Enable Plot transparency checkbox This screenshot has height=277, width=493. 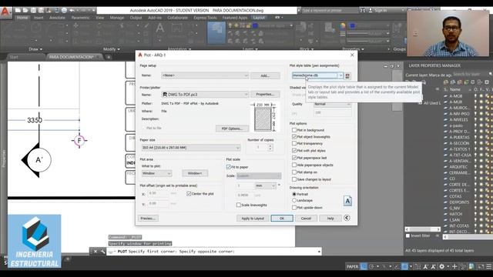point(294,143)
